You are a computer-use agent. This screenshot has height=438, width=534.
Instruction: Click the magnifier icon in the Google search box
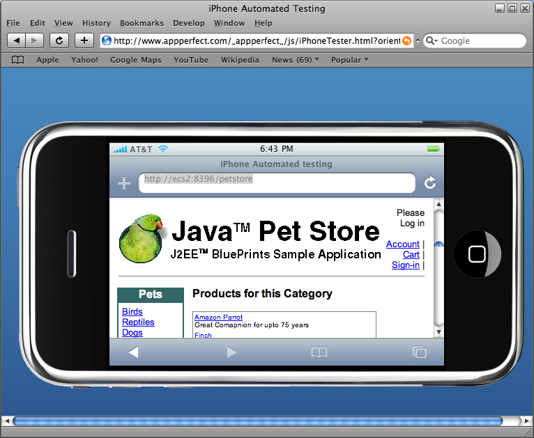pos(431,41)
